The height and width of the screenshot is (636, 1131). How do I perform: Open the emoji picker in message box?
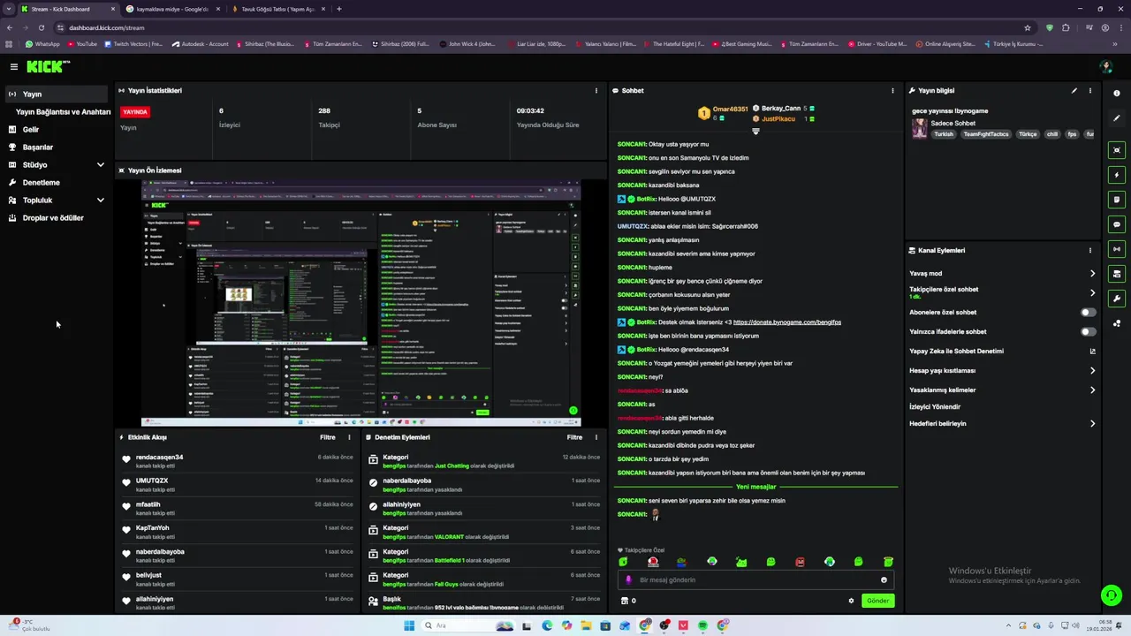[x=884, y=580]
